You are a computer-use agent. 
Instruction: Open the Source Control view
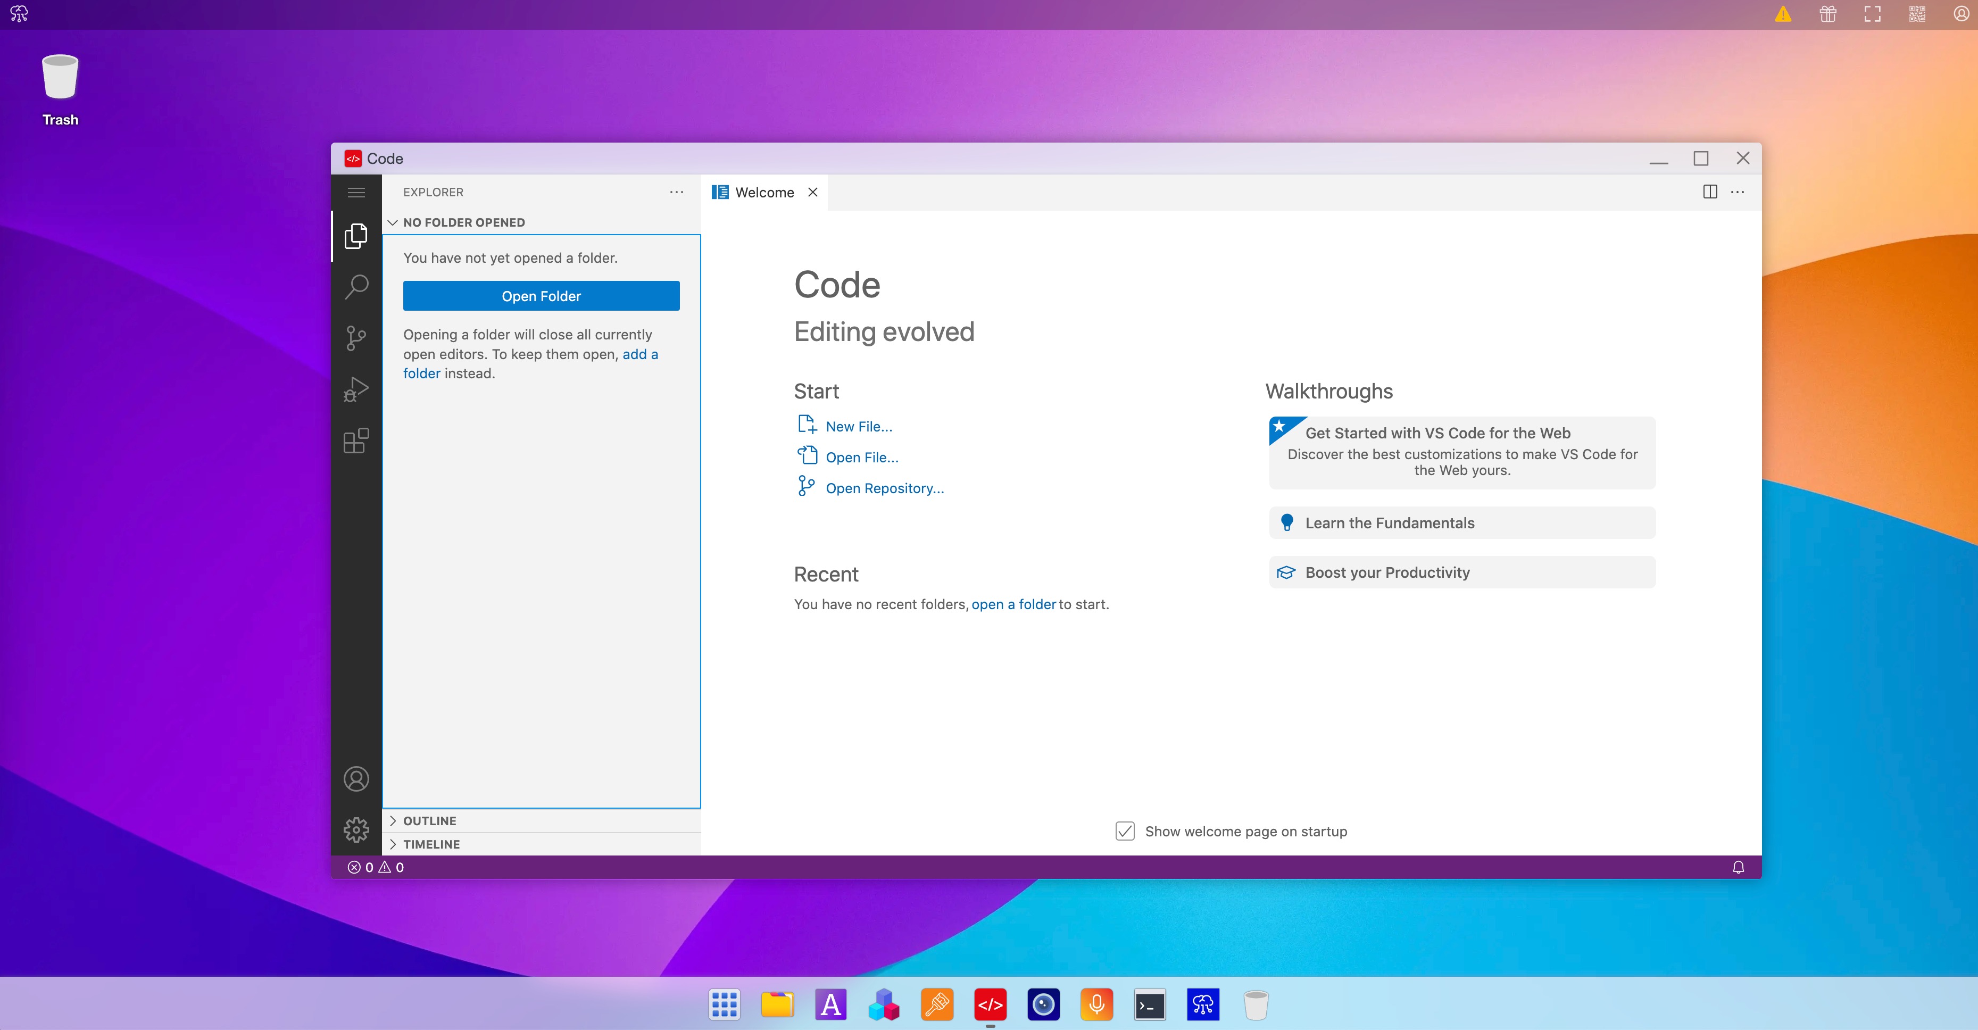click(x=355, y=338)
